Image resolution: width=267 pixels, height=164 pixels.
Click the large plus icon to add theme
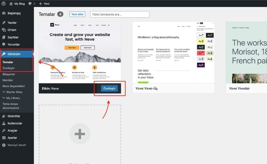[80, 134]
